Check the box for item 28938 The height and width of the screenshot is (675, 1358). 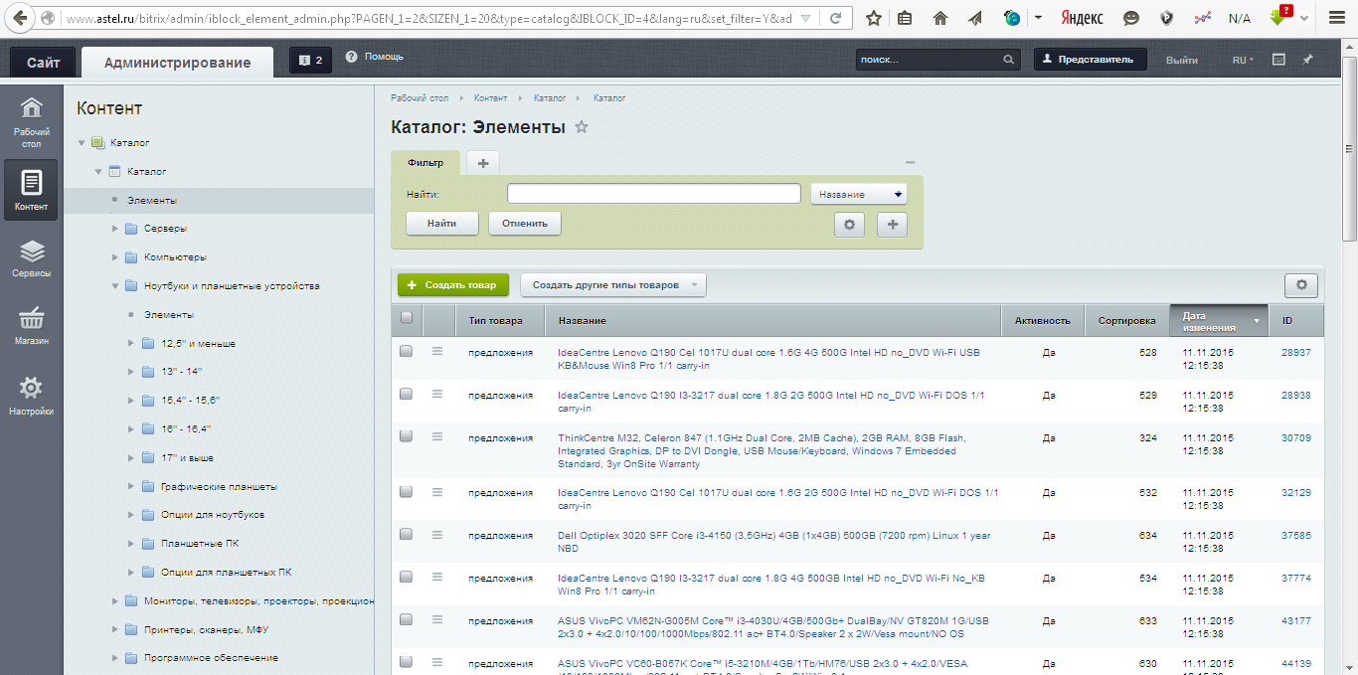406,394
